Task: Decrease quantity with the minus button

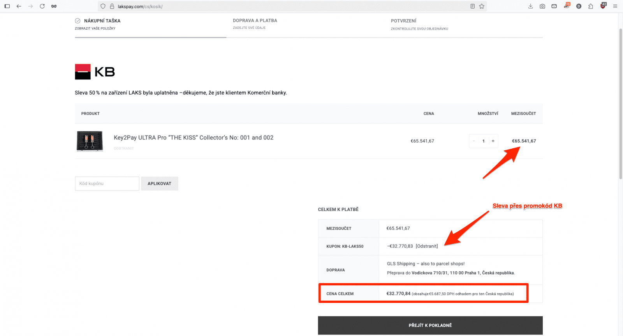Action: tap(474, 141)
